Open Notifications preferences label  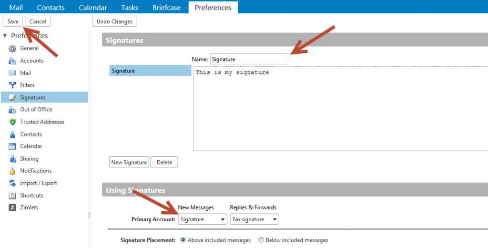(x=36, y=171)
